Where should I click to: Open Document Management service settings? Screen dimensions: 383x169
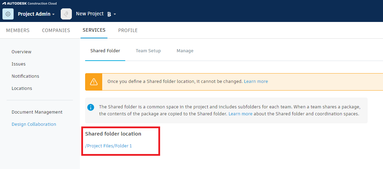tap(37, 112)
